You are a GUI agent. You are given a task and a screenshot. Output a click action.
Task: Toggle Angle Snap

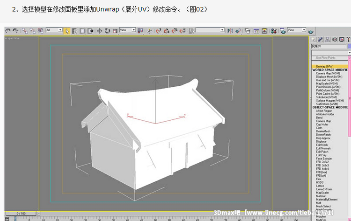[166, 31]
